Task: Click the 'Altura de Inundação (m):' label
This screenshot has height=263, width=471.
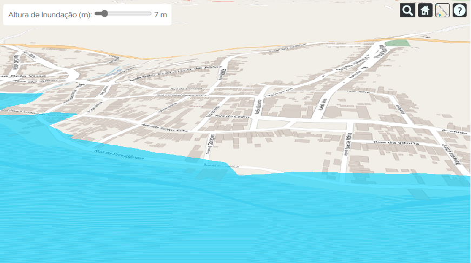Action: point(50,15)
